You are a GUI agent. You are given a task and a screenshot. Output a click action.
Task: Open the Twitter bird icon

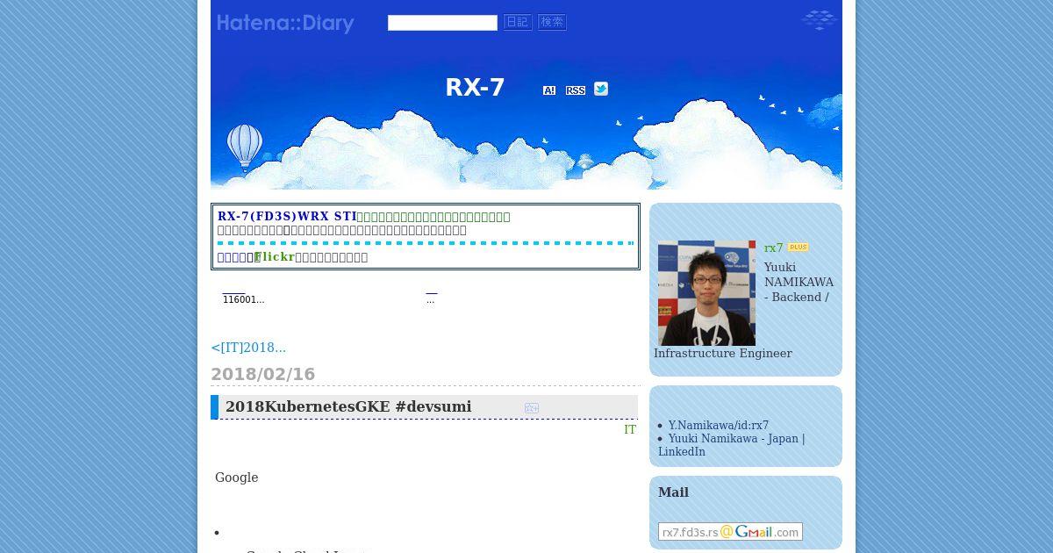tap(601, 89)
